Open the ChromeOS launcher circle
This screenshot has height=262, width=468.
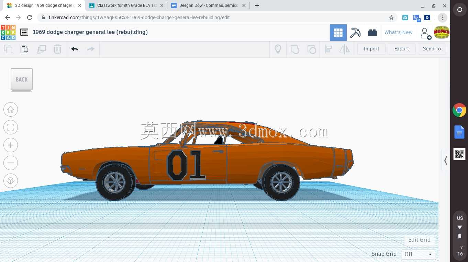pos(459,10)
